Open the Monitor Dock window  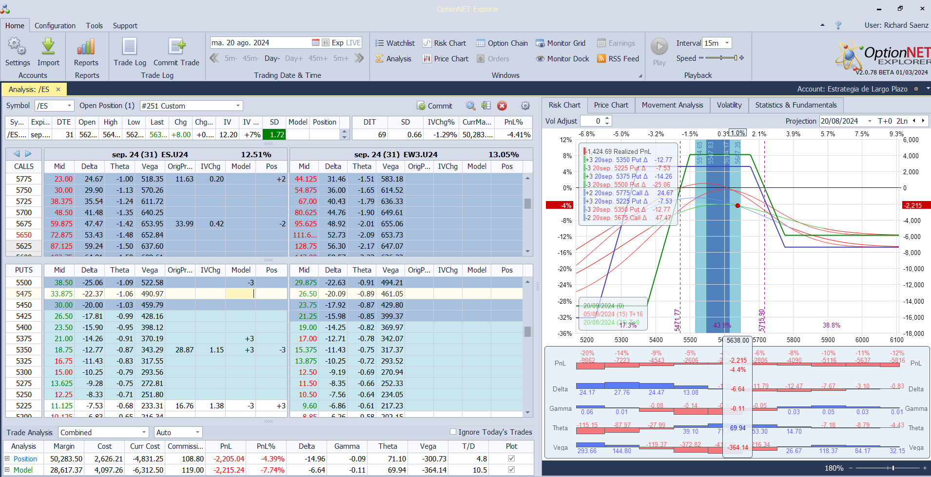tap(562, 59)
